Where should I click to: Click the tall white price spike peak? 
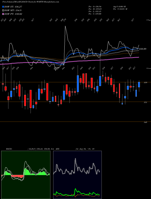click(x=65, y=26)
